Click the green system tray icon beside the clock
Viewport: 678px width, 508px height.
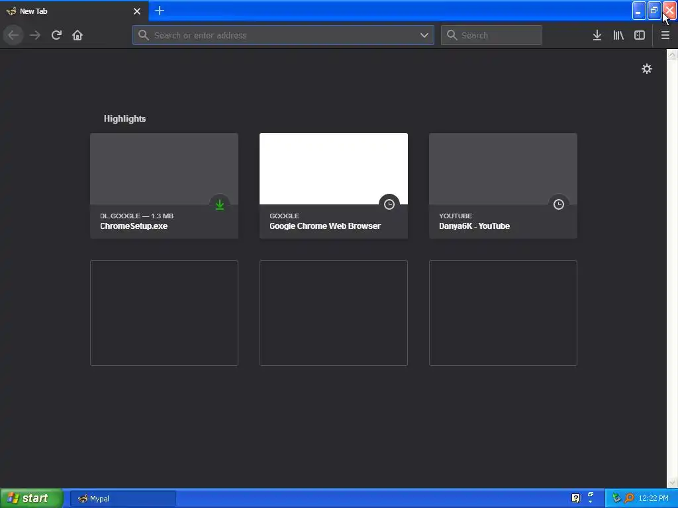pos(616,498)
